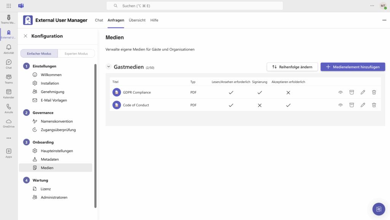
Task: Open Kalender in the Teams sidebar
Action: click(9, 94)
